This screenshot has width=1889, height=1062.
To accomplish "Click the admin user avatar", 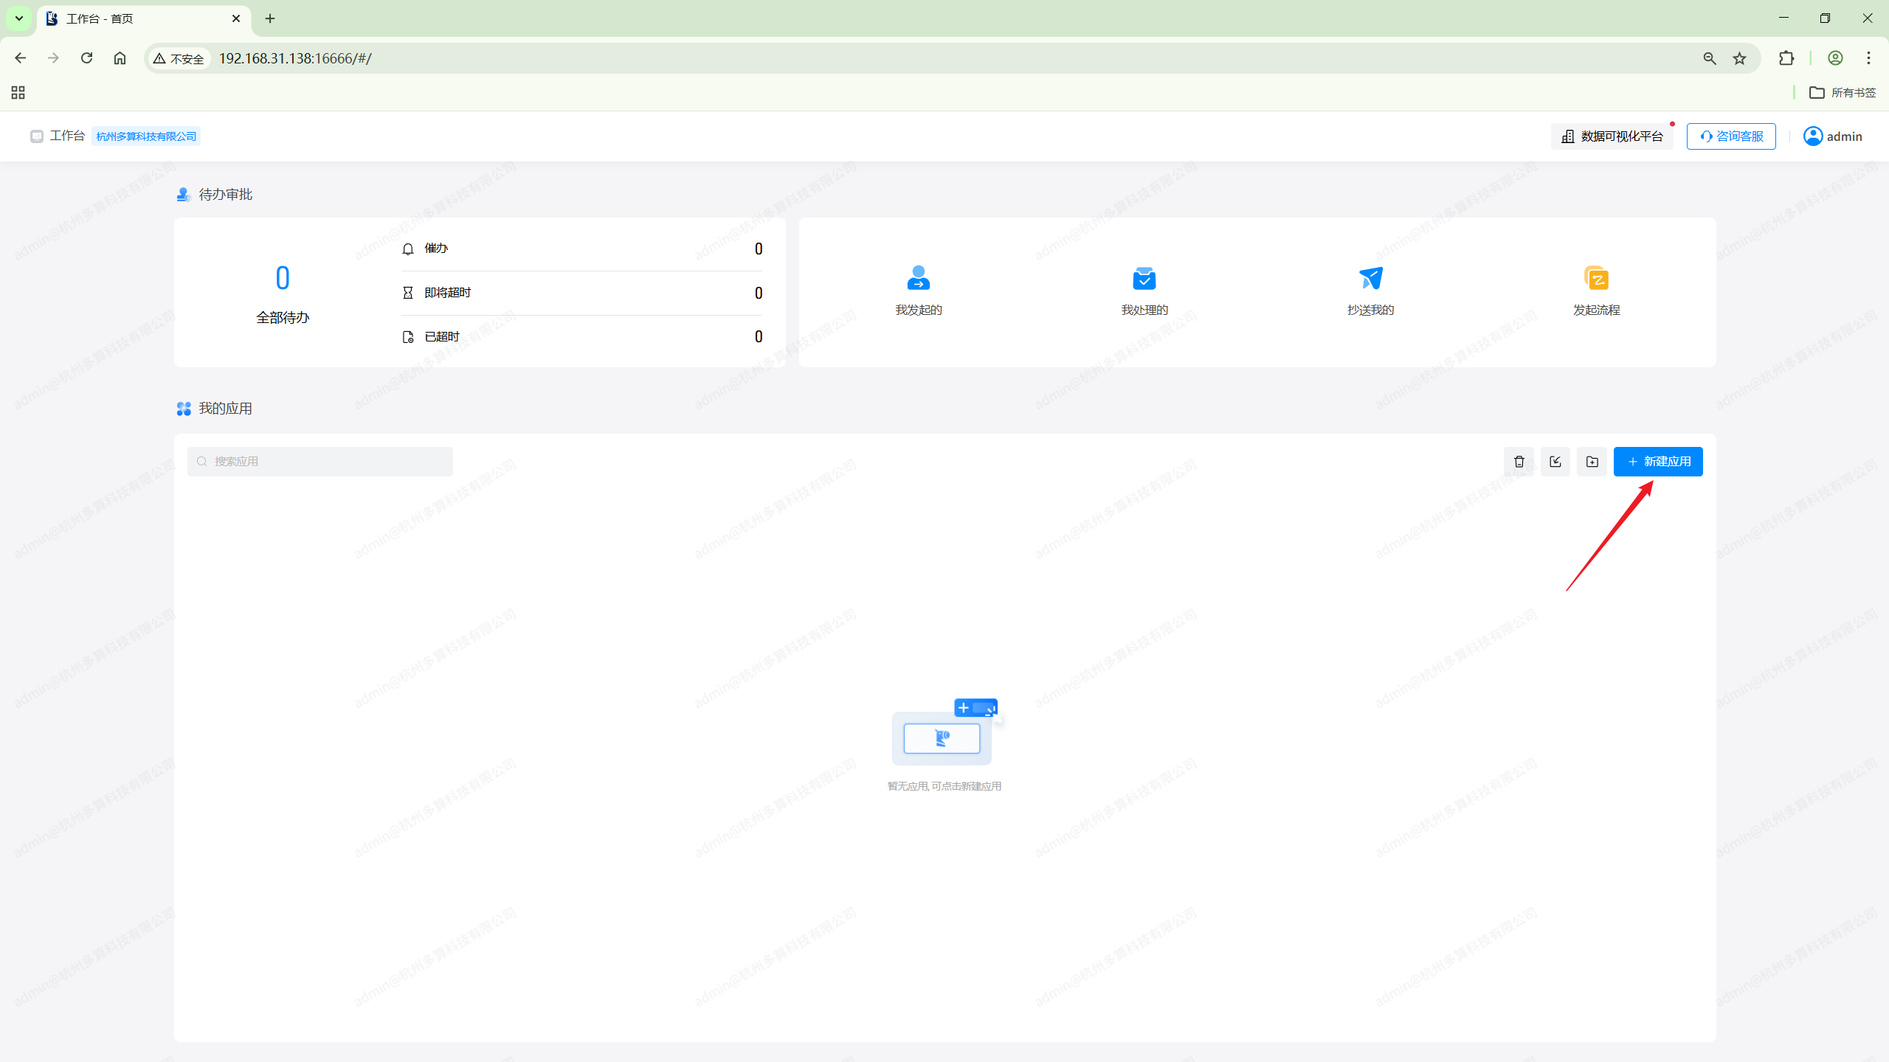I will [1812, 136].
